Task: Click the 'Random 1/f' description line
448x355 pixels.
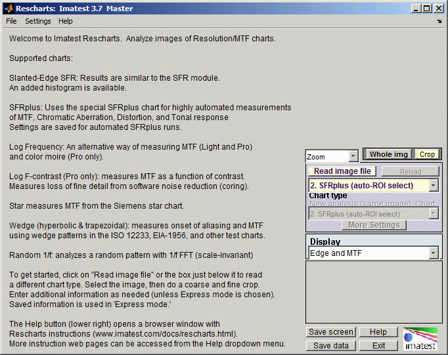Action: point(131,255)
